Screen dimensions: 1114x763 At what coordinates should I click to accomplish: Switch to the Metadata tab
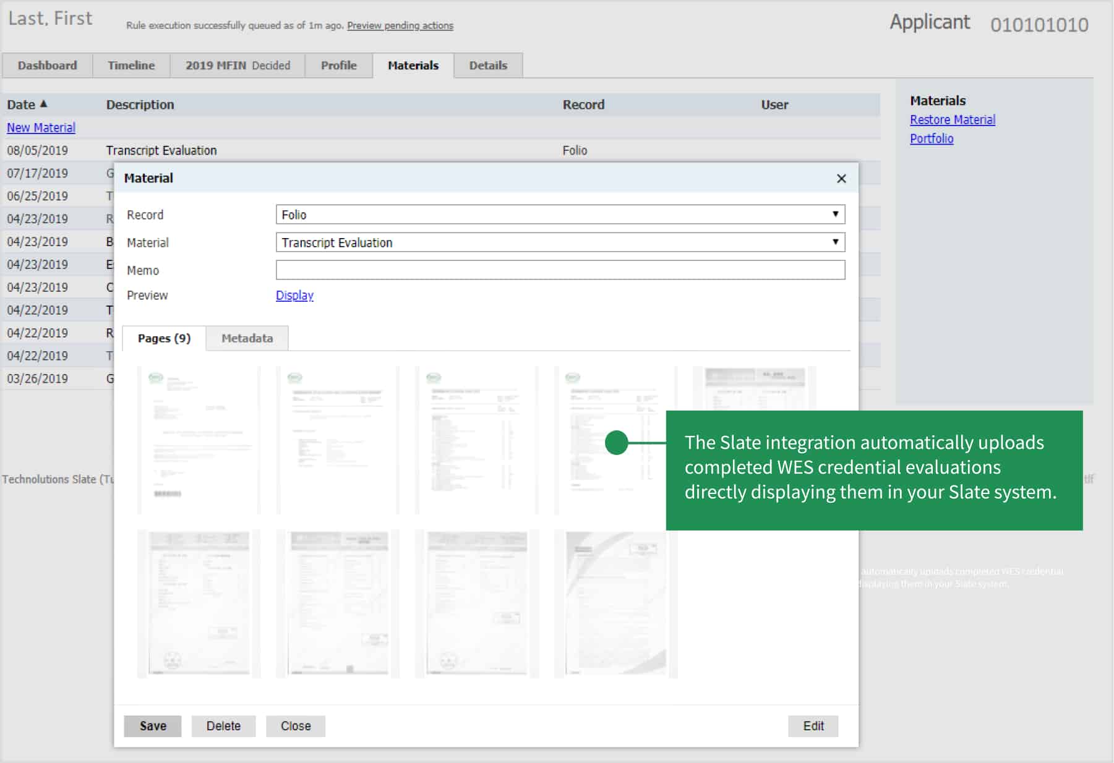(x=247, y=338)
